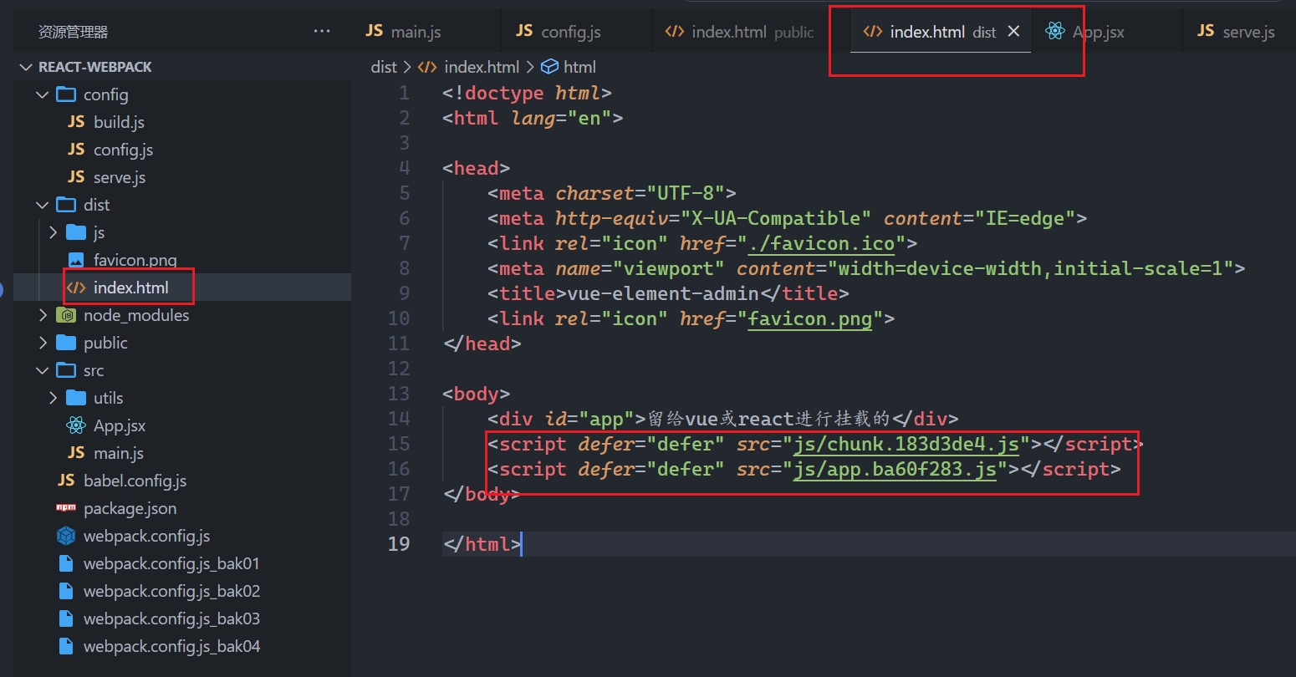Open config.js in the explorer tree

[x=123, y=150]
